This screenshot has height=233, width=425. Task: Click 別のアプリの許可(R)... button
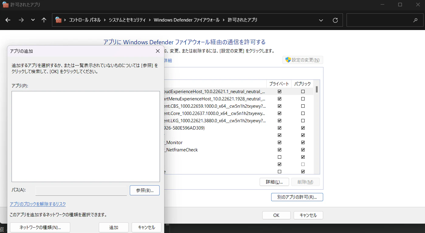click(297, 197)
